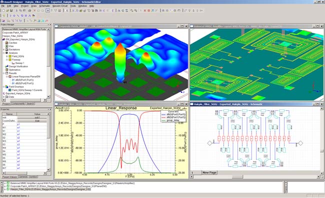Click the left port symbol in the schematic
The height and width of the screenshot is (198, 325).
[x=210, y=143]
